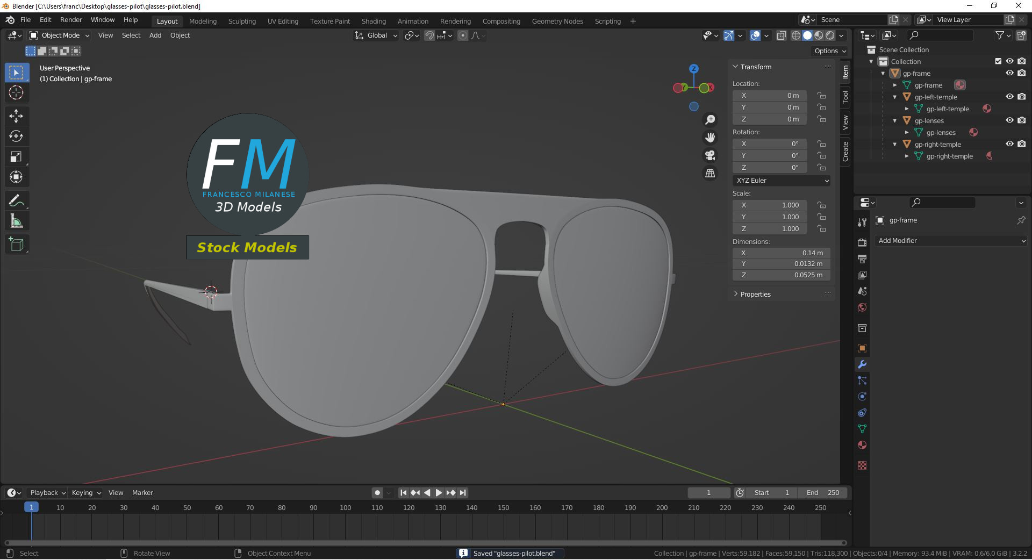Disable gp-right-temple in renders camera icon
The width and height of the screenshot is (1032, 560).
pyautogui.click(x=1022, y=144)
